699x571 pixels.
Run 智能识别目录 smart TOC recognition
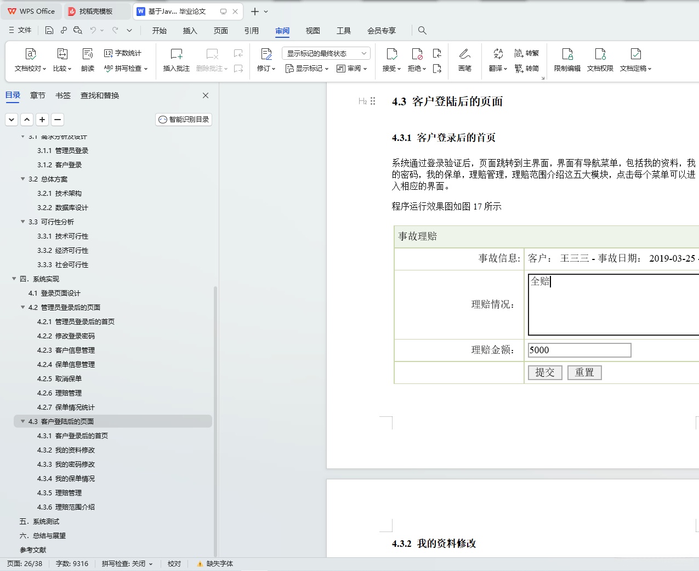183,119
